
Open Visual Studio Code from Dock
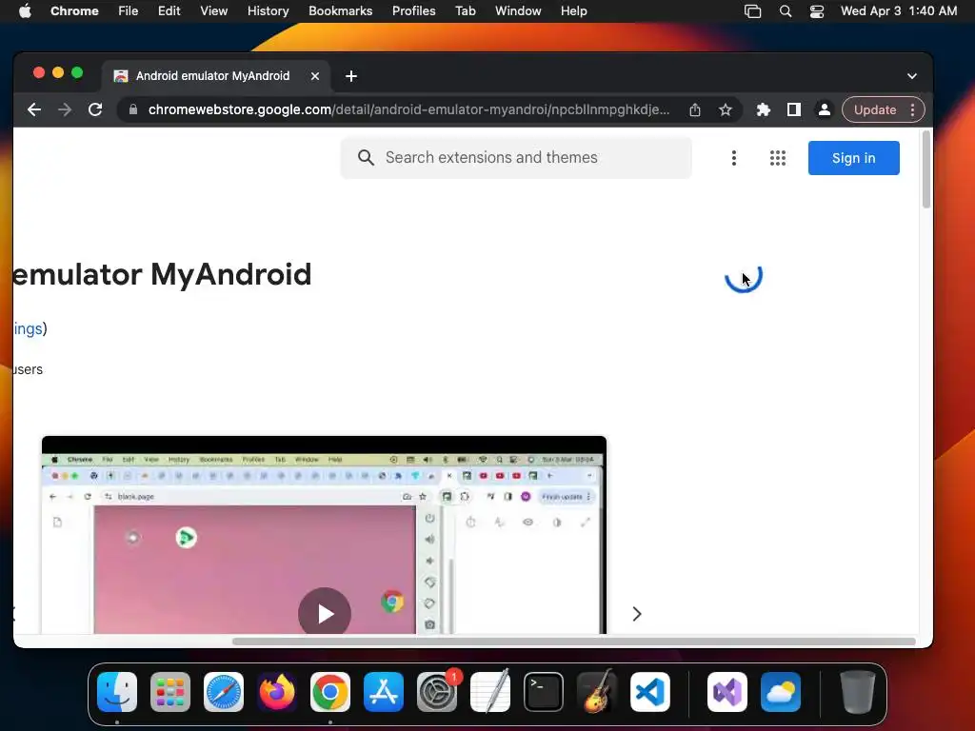[650, 692]
